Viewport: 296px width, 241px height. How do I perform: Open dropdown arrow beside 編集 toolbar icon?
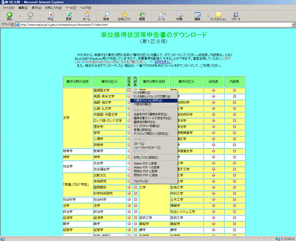pos(208,16)
